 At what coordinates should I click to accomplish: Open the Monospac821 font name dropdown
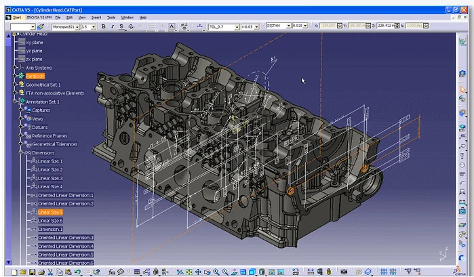click(76, 26)
